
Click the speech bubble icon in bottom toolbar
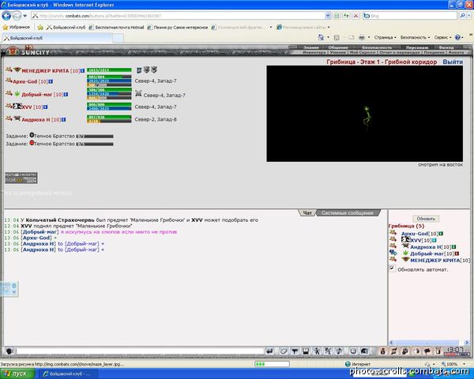tap(427, 351)
